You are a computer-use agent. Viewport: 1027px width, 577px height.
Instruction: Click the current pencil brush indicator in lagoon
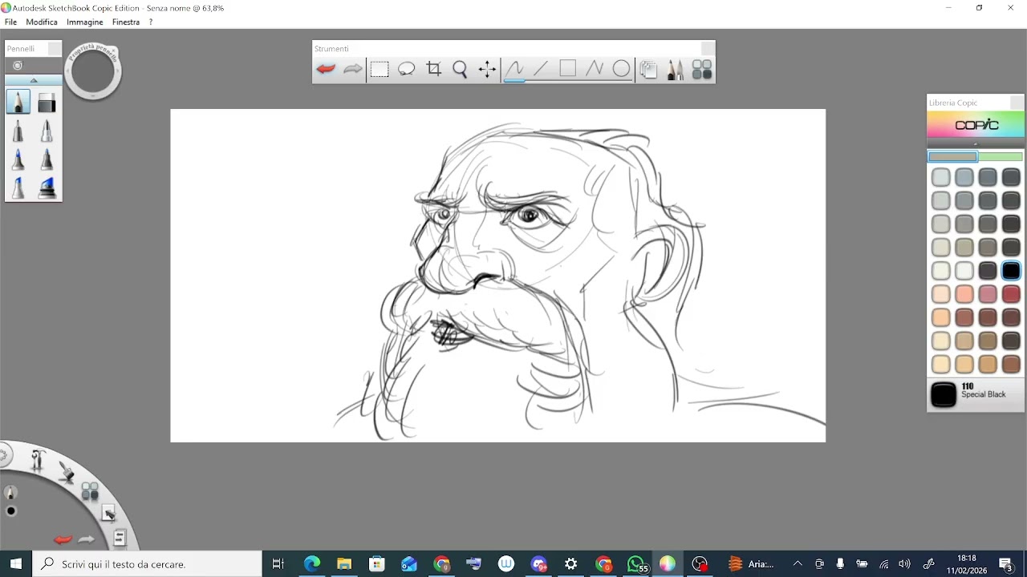[x=10, y=493]
